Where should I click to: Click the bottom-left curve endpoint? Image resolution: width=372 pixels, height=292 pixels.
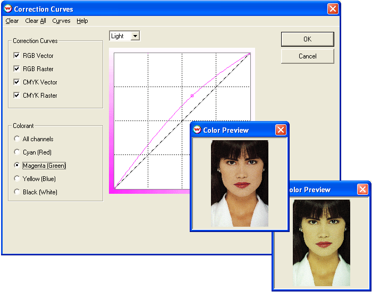[x=115, y=188]
